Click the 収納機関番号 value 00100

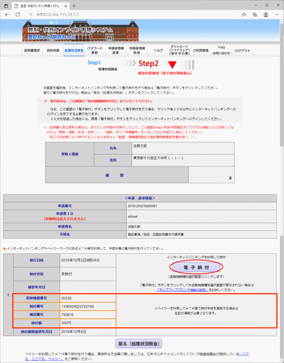66,298
